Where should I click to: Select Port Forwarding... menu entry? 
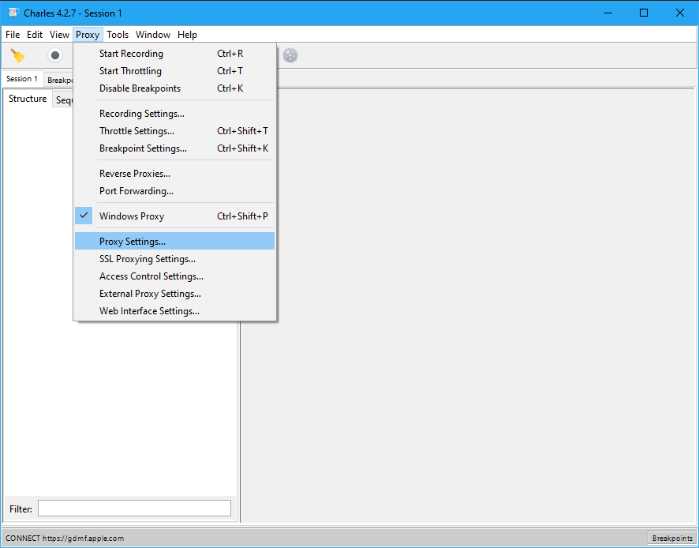click(175, 191)
